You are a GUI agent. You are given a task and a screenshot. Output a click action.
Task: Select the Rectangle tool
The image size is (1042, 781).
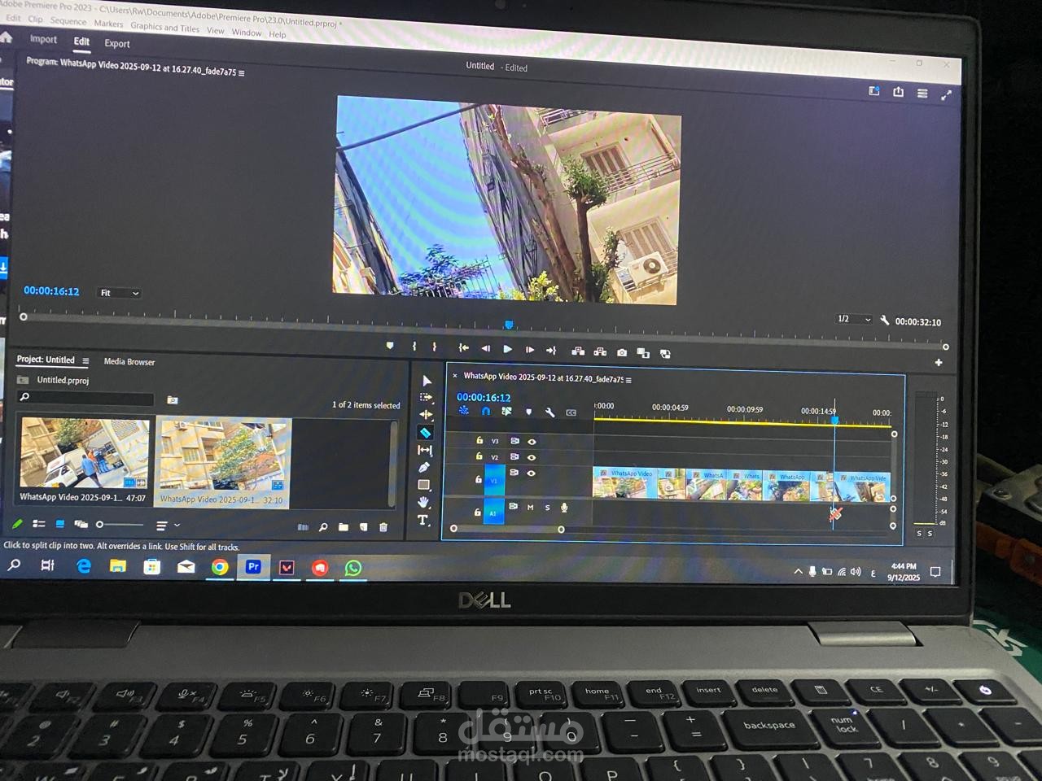(x=424, y=485)
